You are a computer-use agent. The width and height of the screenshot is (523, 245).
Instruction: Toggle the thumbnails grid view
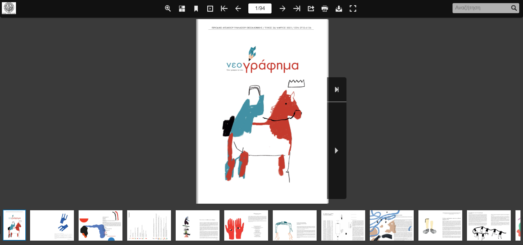(182, 8)
